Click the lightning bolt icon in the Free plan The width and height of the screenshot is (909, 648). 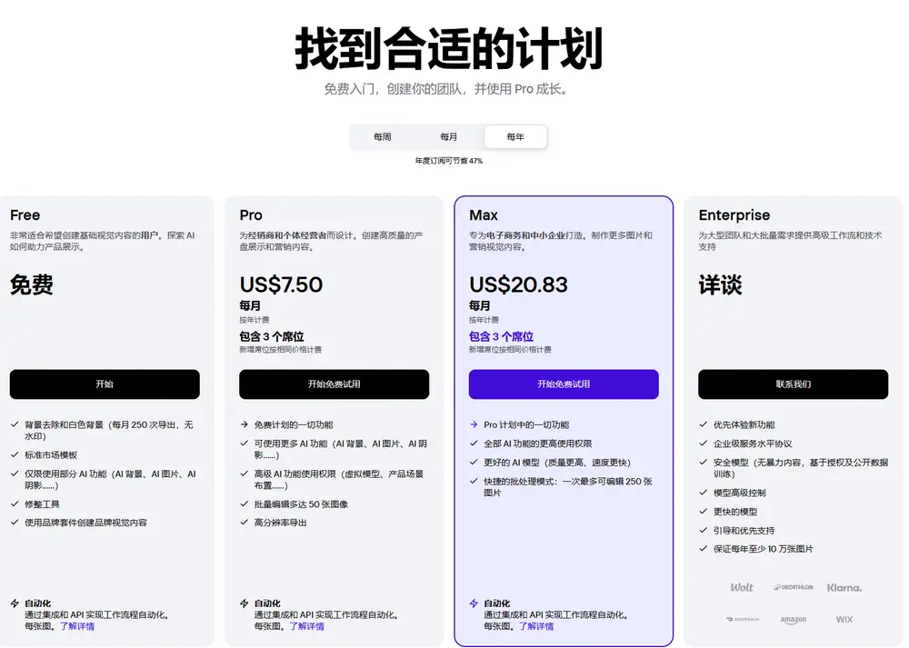coord(15,603)
